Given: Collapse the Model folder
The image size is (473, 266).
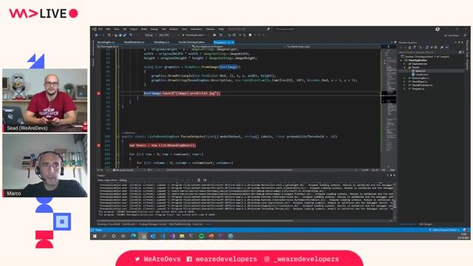Looking at the screenshot, I should coord(405,67).
